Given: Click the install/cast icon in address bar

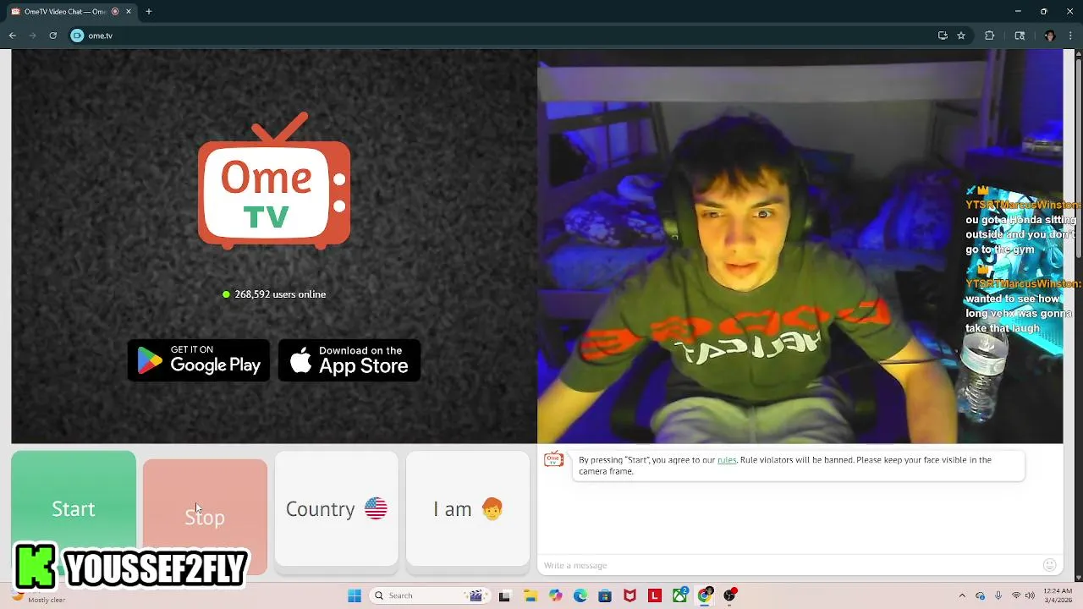Looking at the screenshot, I should [943, 36].
